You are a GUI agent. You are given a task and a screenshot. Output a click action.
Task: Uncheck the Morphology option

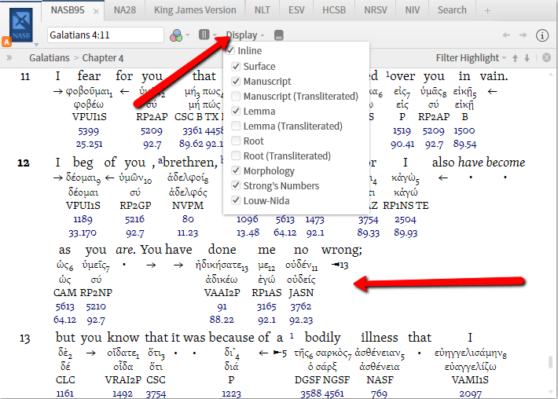click(x=236, y=170)
